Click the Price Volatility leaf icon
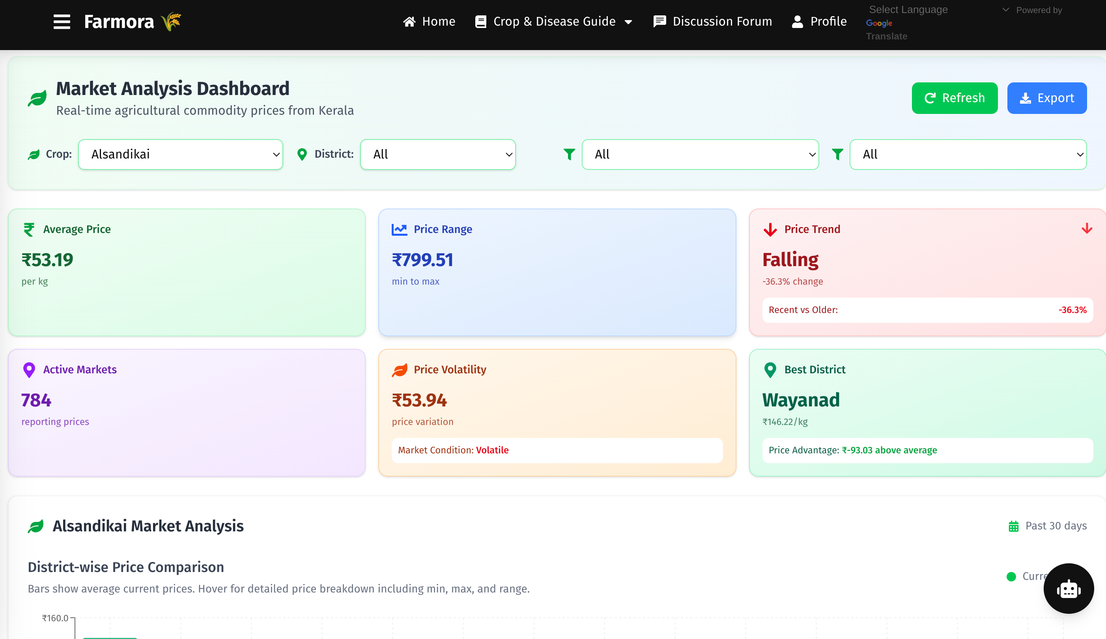 tap(400, 370)
